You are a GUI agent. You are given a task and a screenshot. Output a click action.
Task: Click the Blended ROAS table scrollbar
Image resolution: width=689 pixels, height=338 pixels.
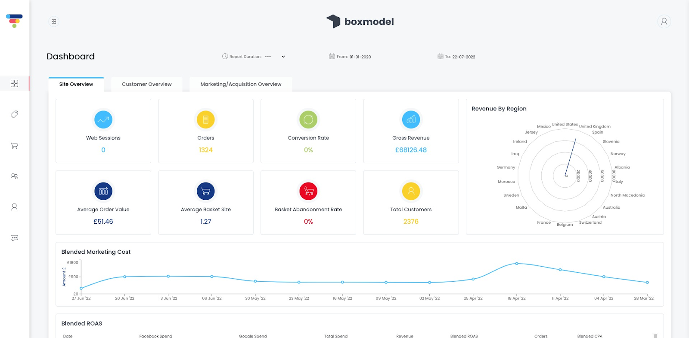coord(655,336)
